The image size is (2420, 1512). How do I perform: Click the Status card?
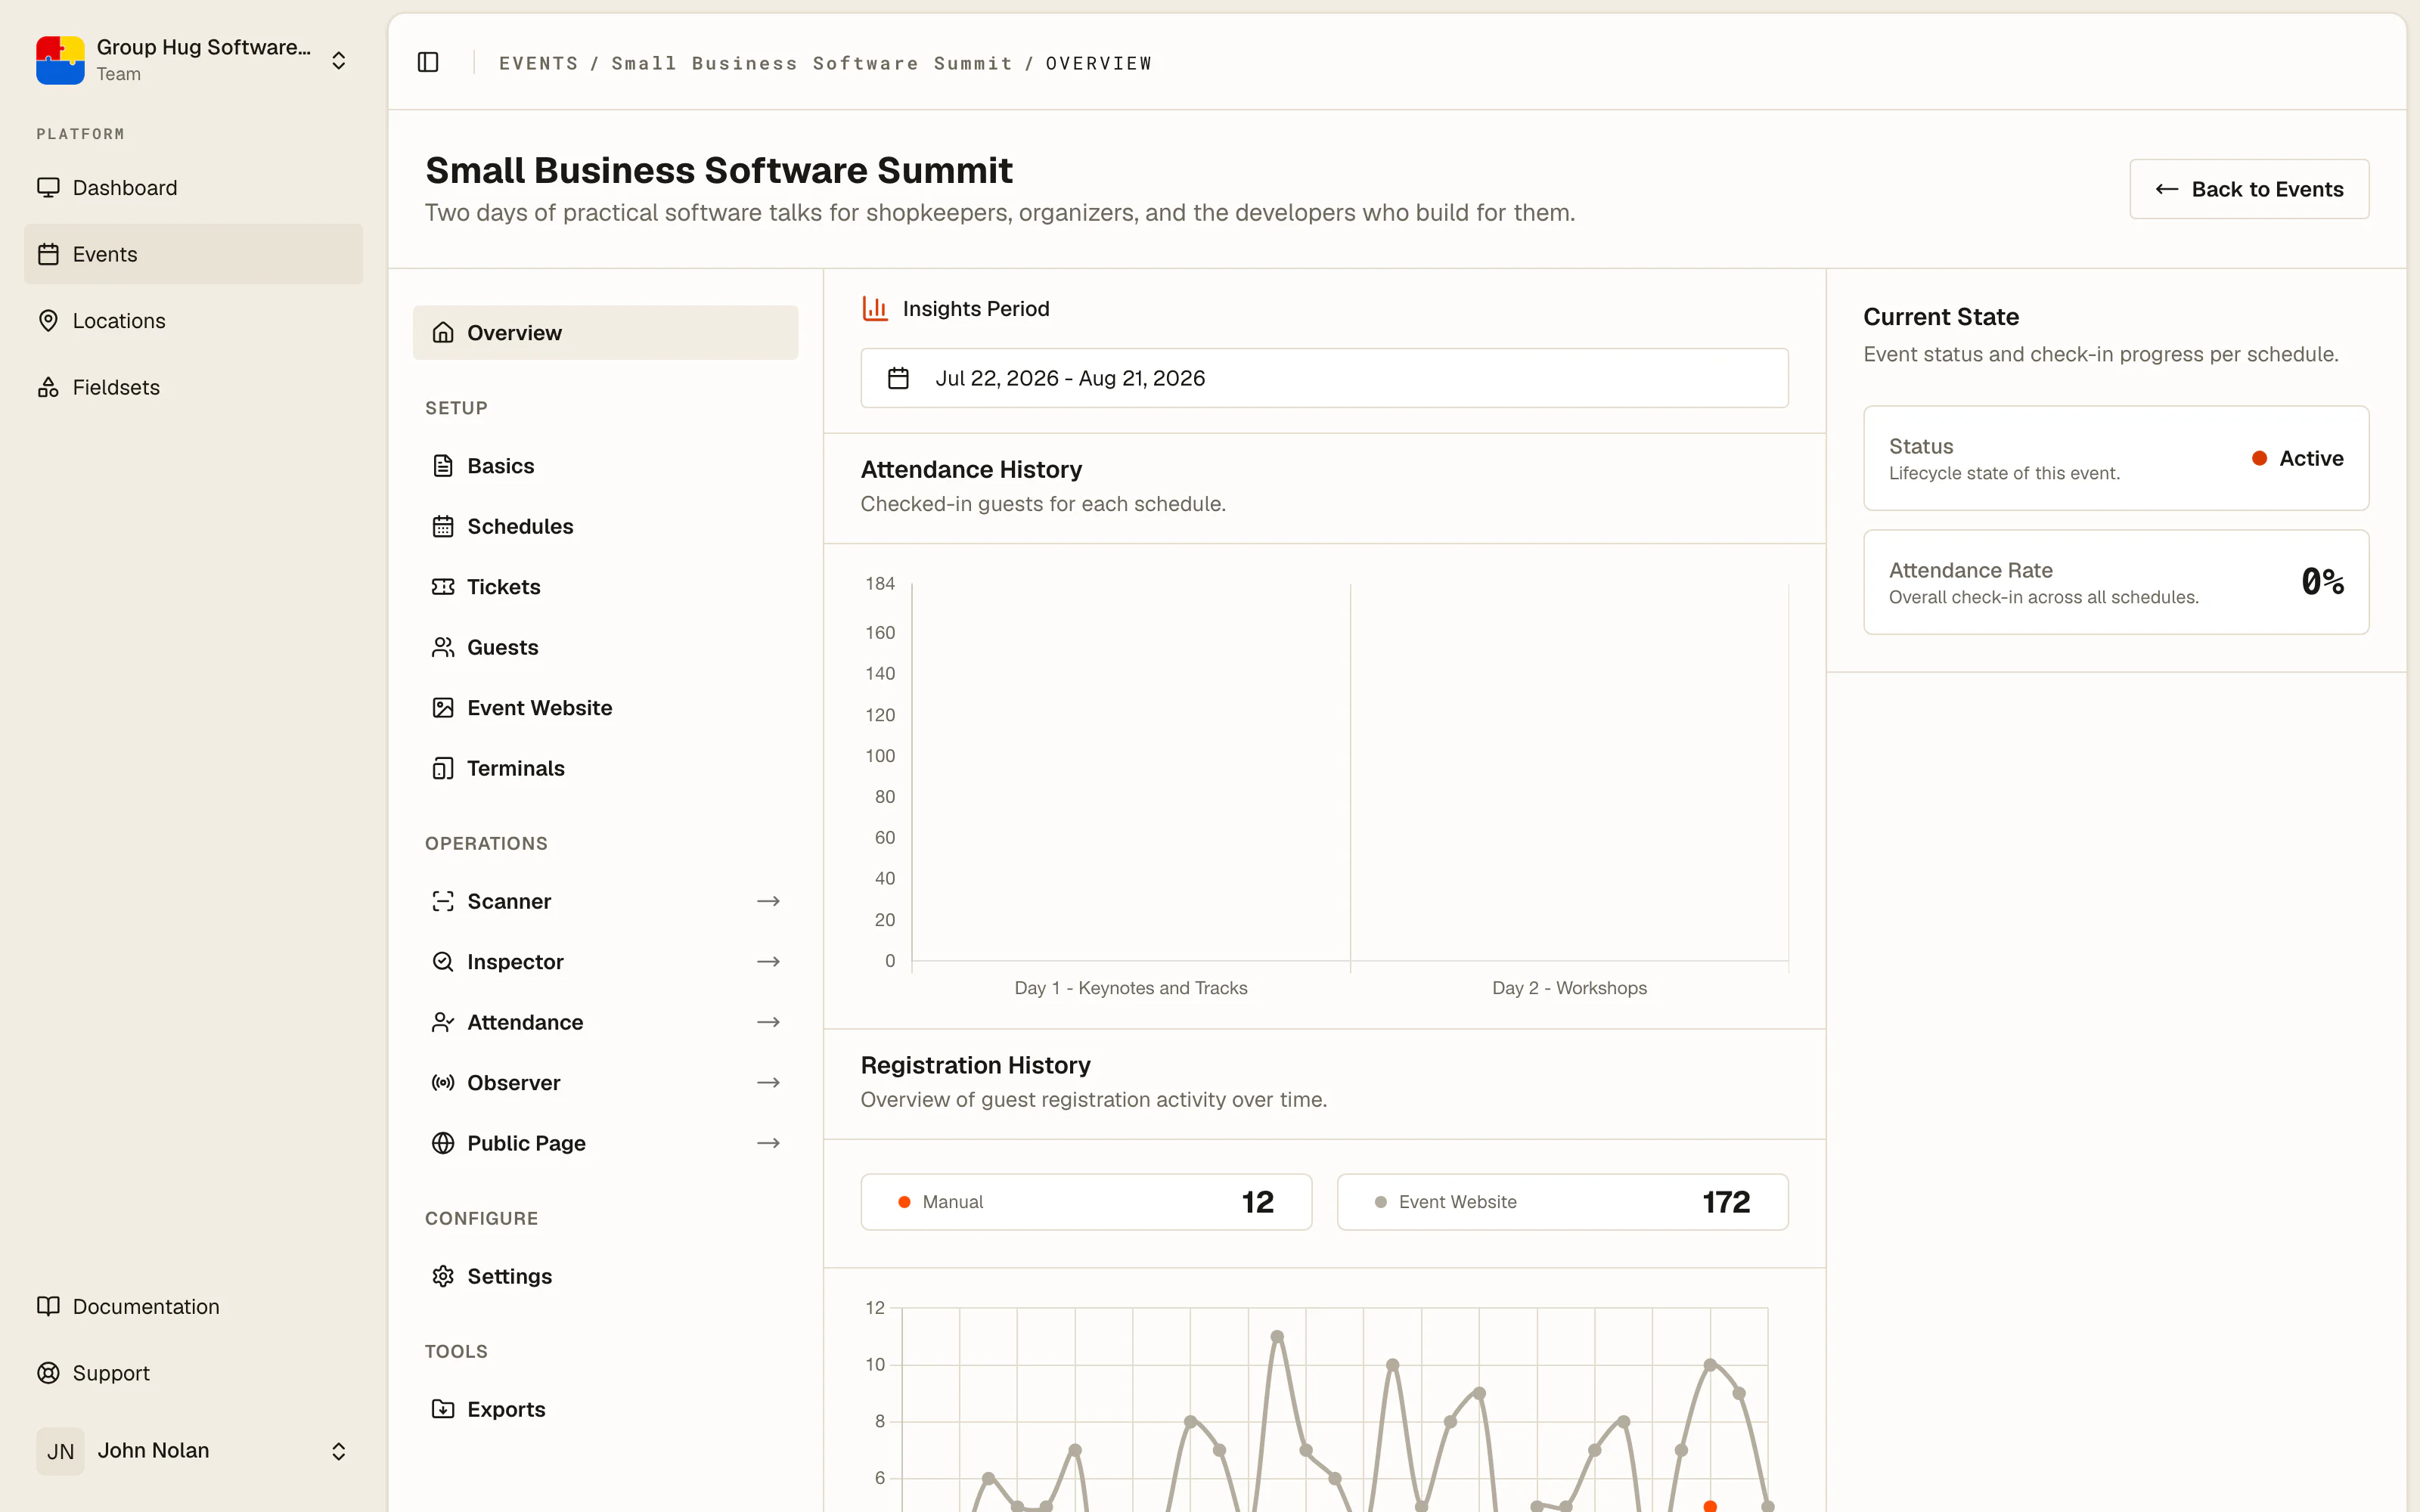[2116, 458]
